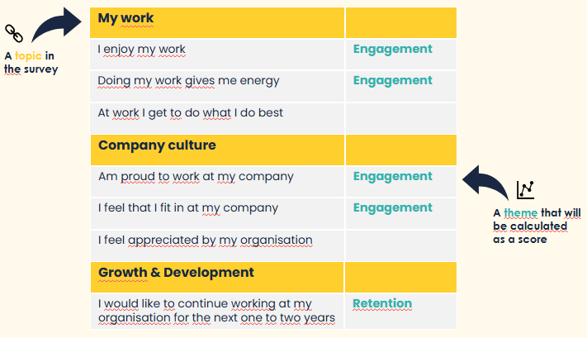587x338 pixels.
Task: Click 'Doing my work gives me energy'
Action: [188, 81]
